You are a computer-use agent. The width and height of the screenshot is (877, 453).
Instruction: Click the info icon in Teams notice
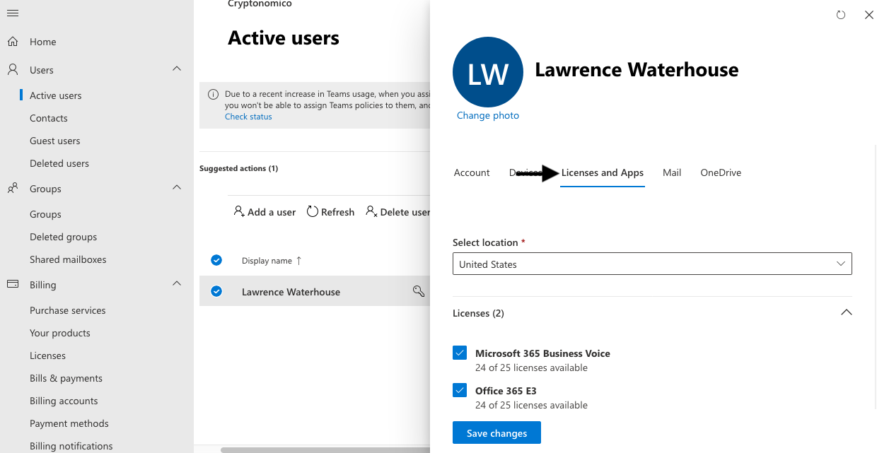pos(213,95)
